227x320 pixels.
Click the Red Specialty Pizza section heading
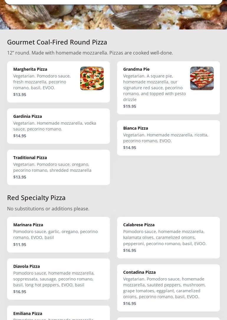point(36,198)
